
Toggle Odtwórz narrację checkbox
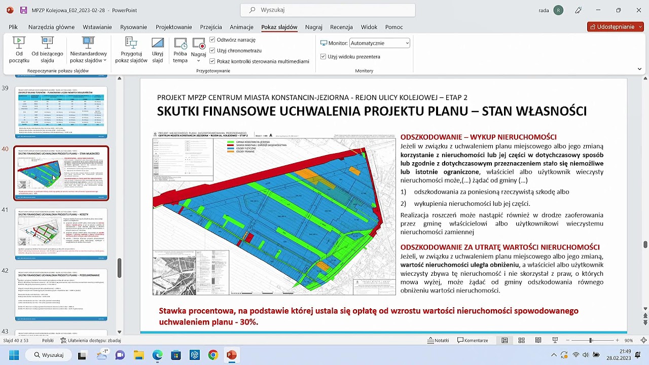click(x=212, y=40)
